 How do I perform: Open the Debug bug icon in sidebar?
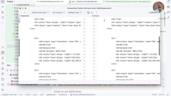(x=3, y=63)
